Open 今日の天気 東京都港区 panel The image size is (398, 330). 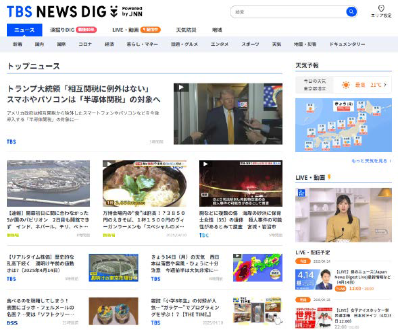point(344,85)
